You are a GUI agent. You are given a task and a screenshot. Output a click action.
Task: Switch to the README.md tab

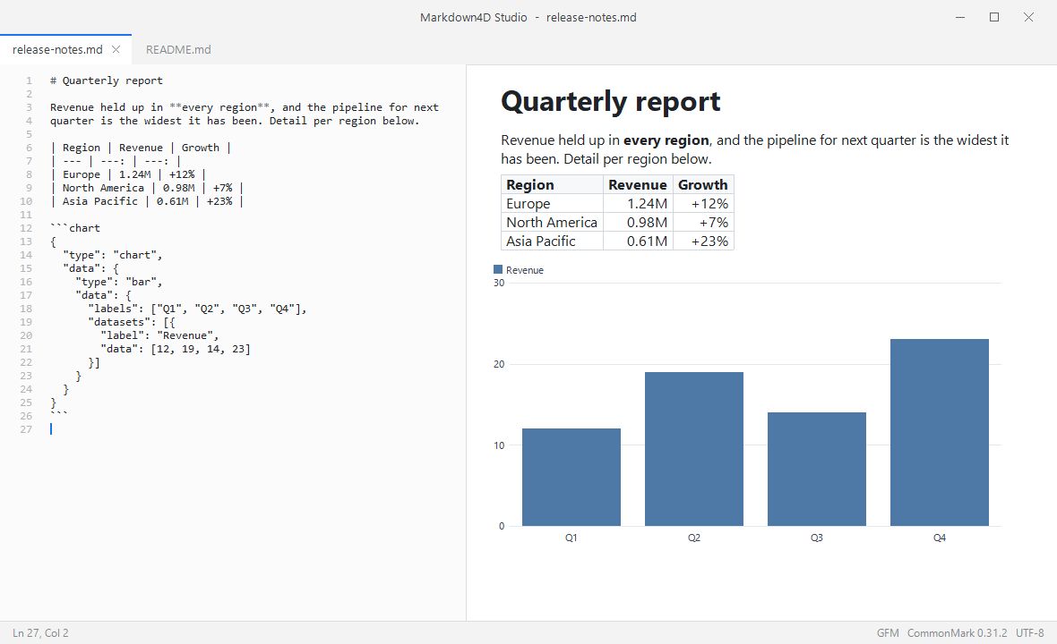[x=178, y=50]
